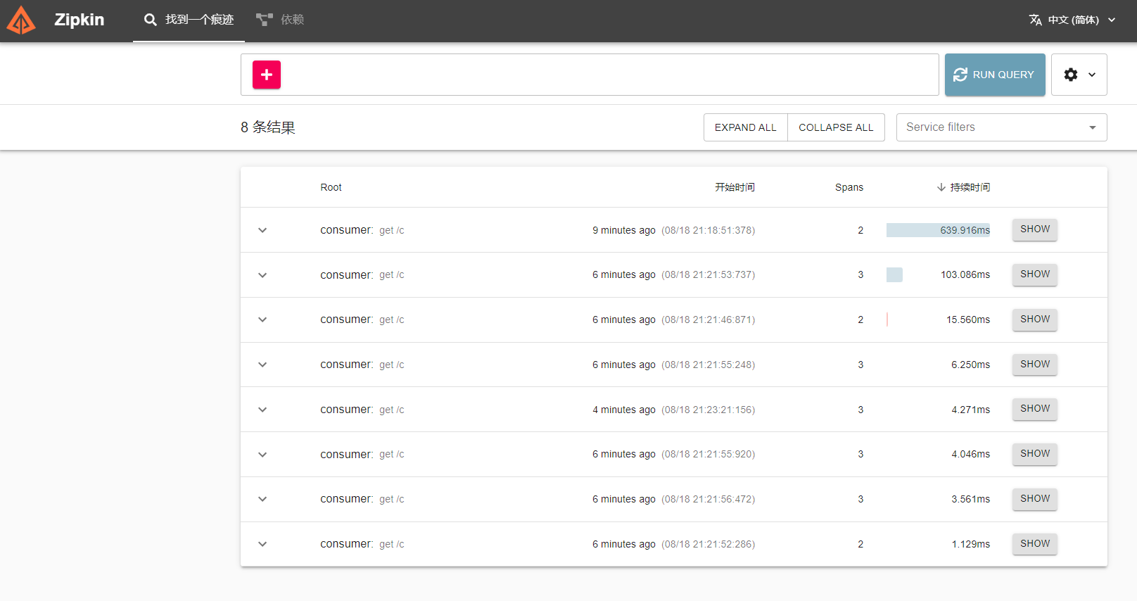Open the settings gear menu

[1079, 75]
